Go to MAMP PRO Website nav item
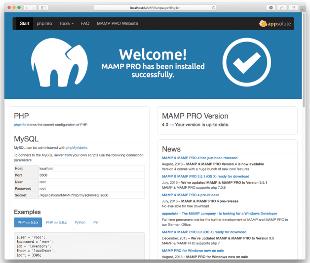 coord(117,24)
